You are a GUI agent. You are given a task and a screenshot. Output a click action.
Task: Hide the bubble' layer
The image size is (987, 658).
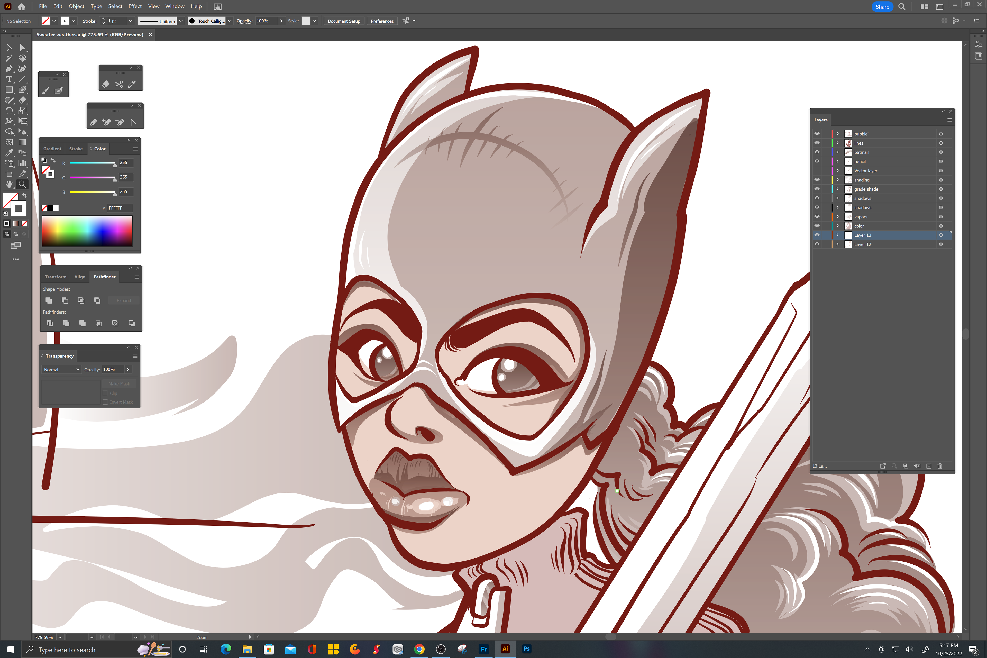817,134
